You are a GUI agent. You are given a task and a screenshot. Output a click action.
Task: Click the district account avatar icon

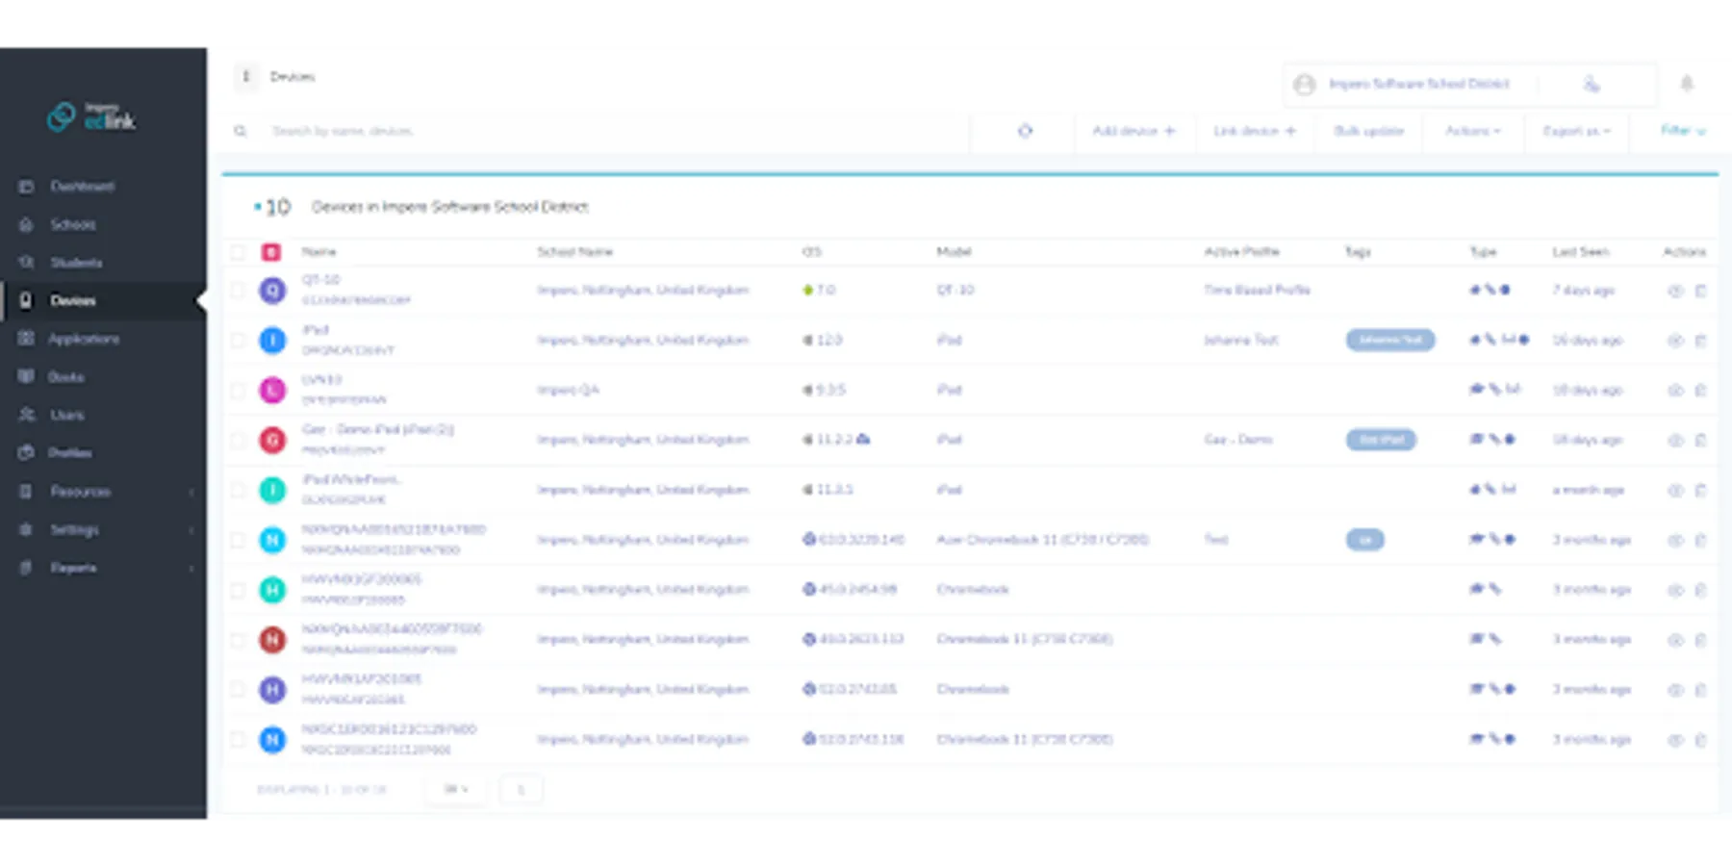pyautogui.click(x=1305, y=84)
